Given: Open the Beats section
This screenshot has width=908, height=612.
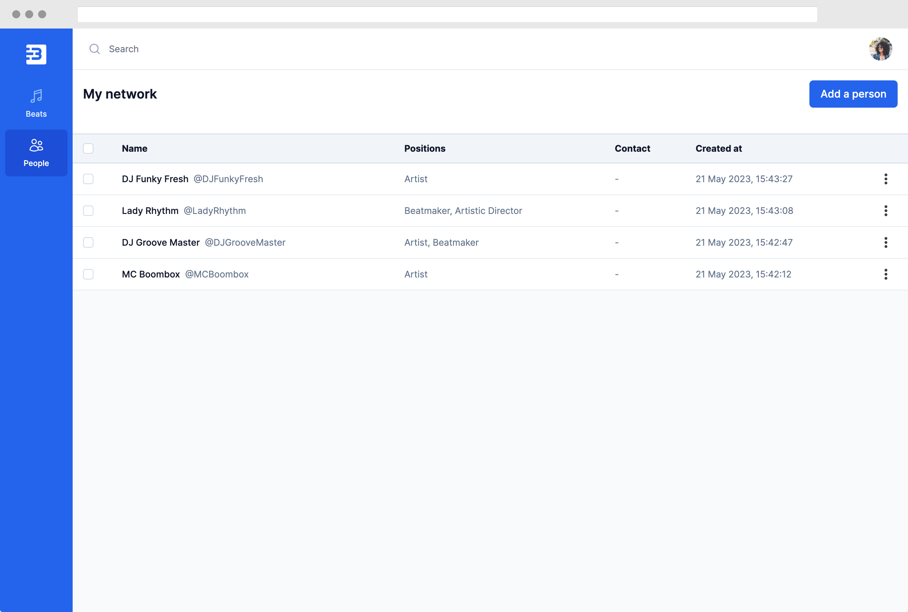Looking at the screenshot, I should point(36,103).
